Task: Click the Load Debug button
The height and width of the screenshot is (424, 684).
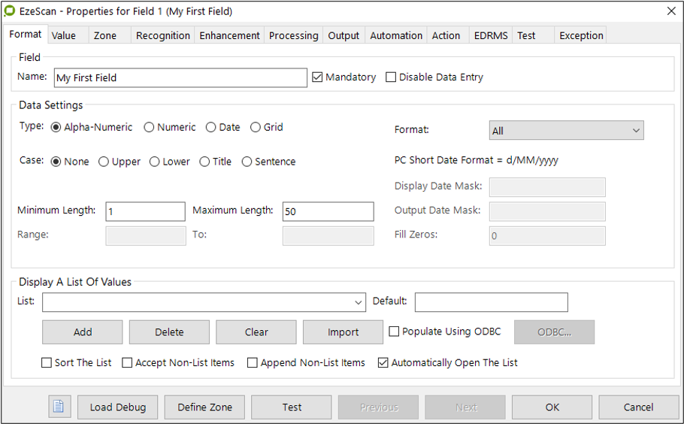Action: [117, 407]
